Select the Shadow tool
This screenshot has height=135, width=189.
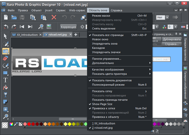click(5, 102)
